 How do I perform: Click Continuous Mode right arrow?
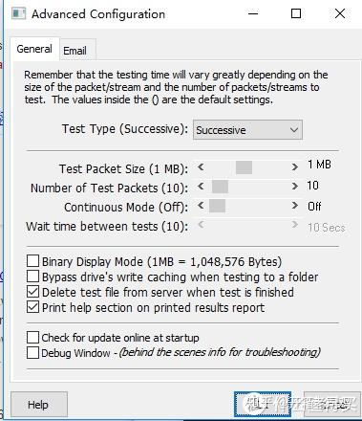(x=295, y=206)
